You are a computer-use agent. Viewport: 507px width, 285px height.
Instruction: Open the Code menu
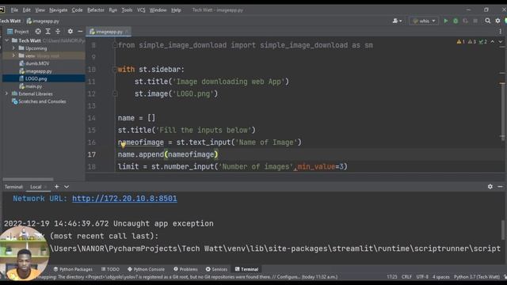click(77, 10)
